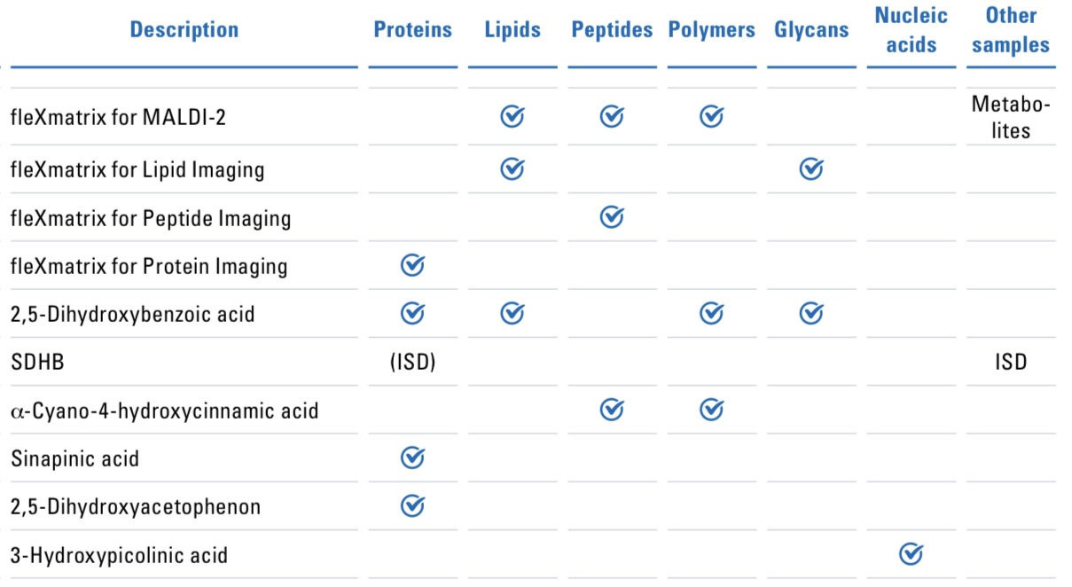1072x587 pixels.
Task: Select the Other samples column header
Action: point(1010,30)
